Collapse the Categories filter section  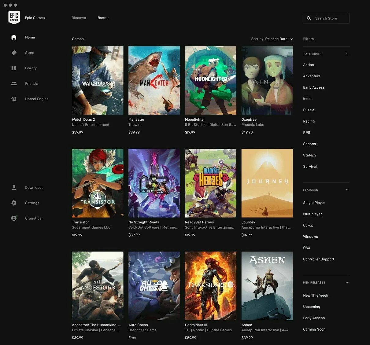click(347, 54)
